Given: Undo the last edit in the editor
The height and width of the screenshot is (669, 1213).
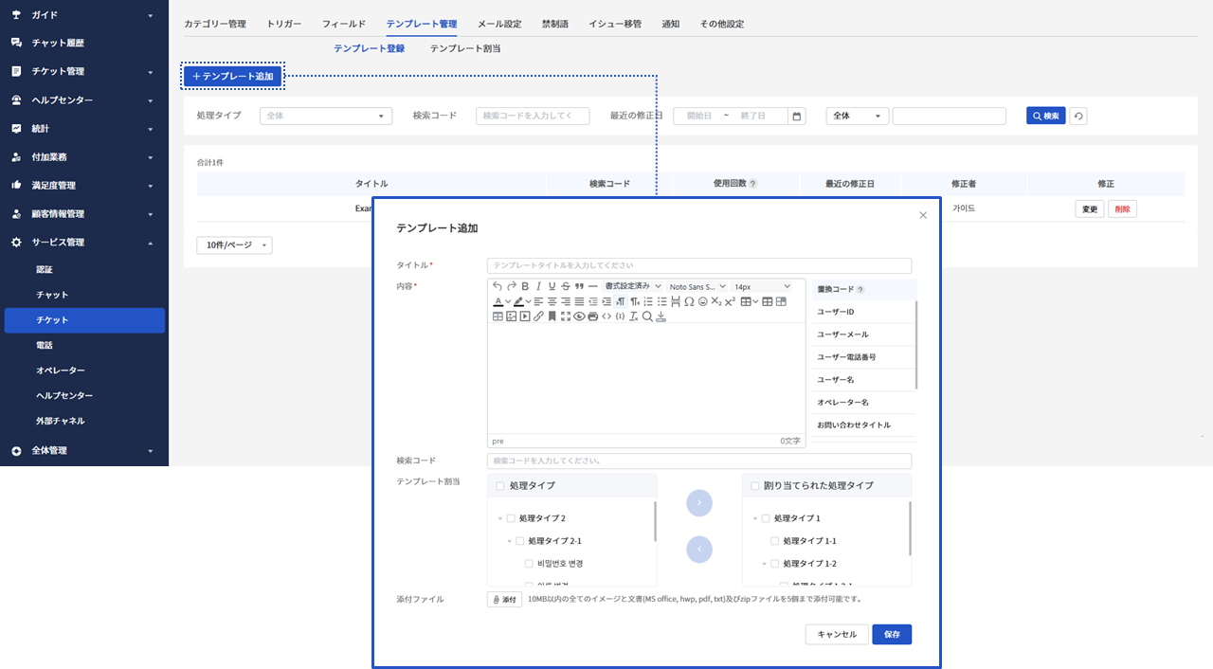Looking at the screenshot, I should point(498,286).
